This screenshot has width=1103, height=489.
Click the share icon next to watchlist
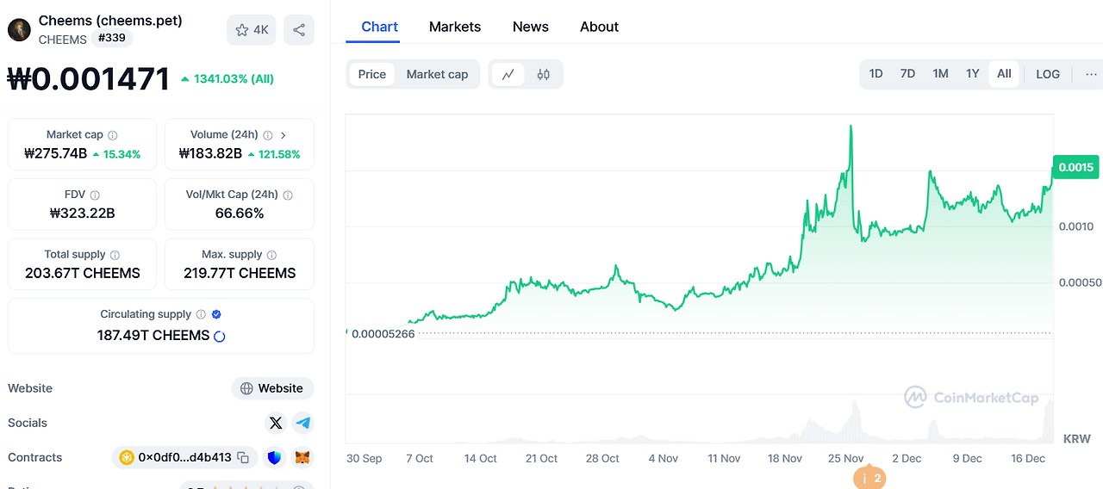(x=299, y=30)
